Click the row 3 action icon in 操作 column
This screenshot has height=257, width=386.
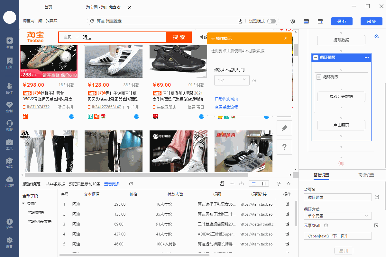pyautogui.click(x=287, y=224)
